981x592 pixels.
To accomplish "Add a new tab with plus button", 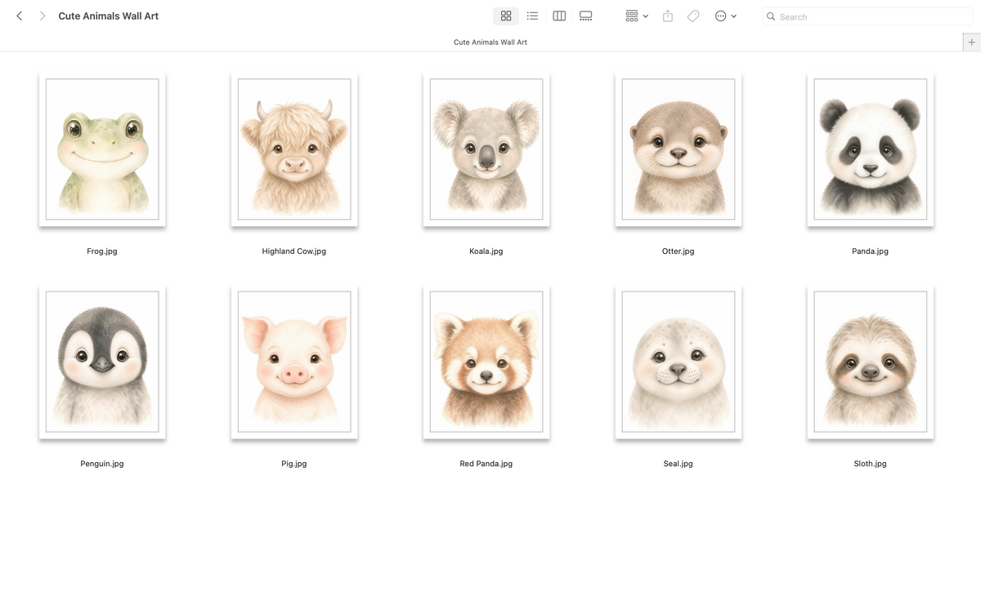I will coord(971,42).
